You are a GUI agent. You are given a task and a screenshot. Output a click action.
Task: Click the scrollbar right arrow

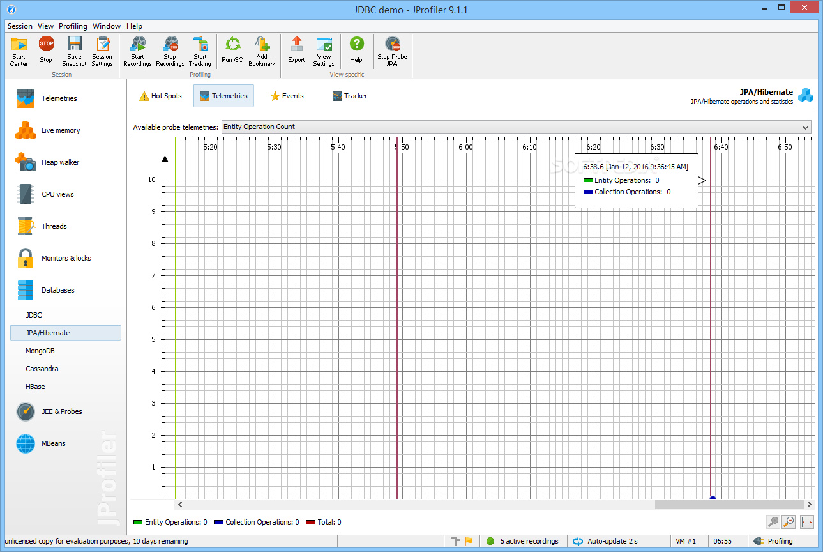(810, 504)
